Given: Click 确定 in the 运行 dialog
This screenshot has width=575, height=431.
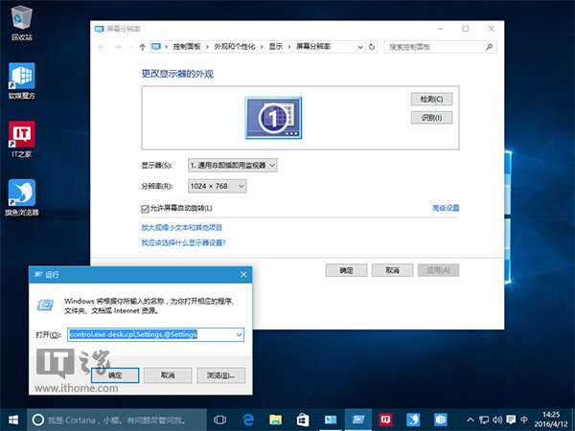Looking at the screenshot, I should (x=115, y=375).
